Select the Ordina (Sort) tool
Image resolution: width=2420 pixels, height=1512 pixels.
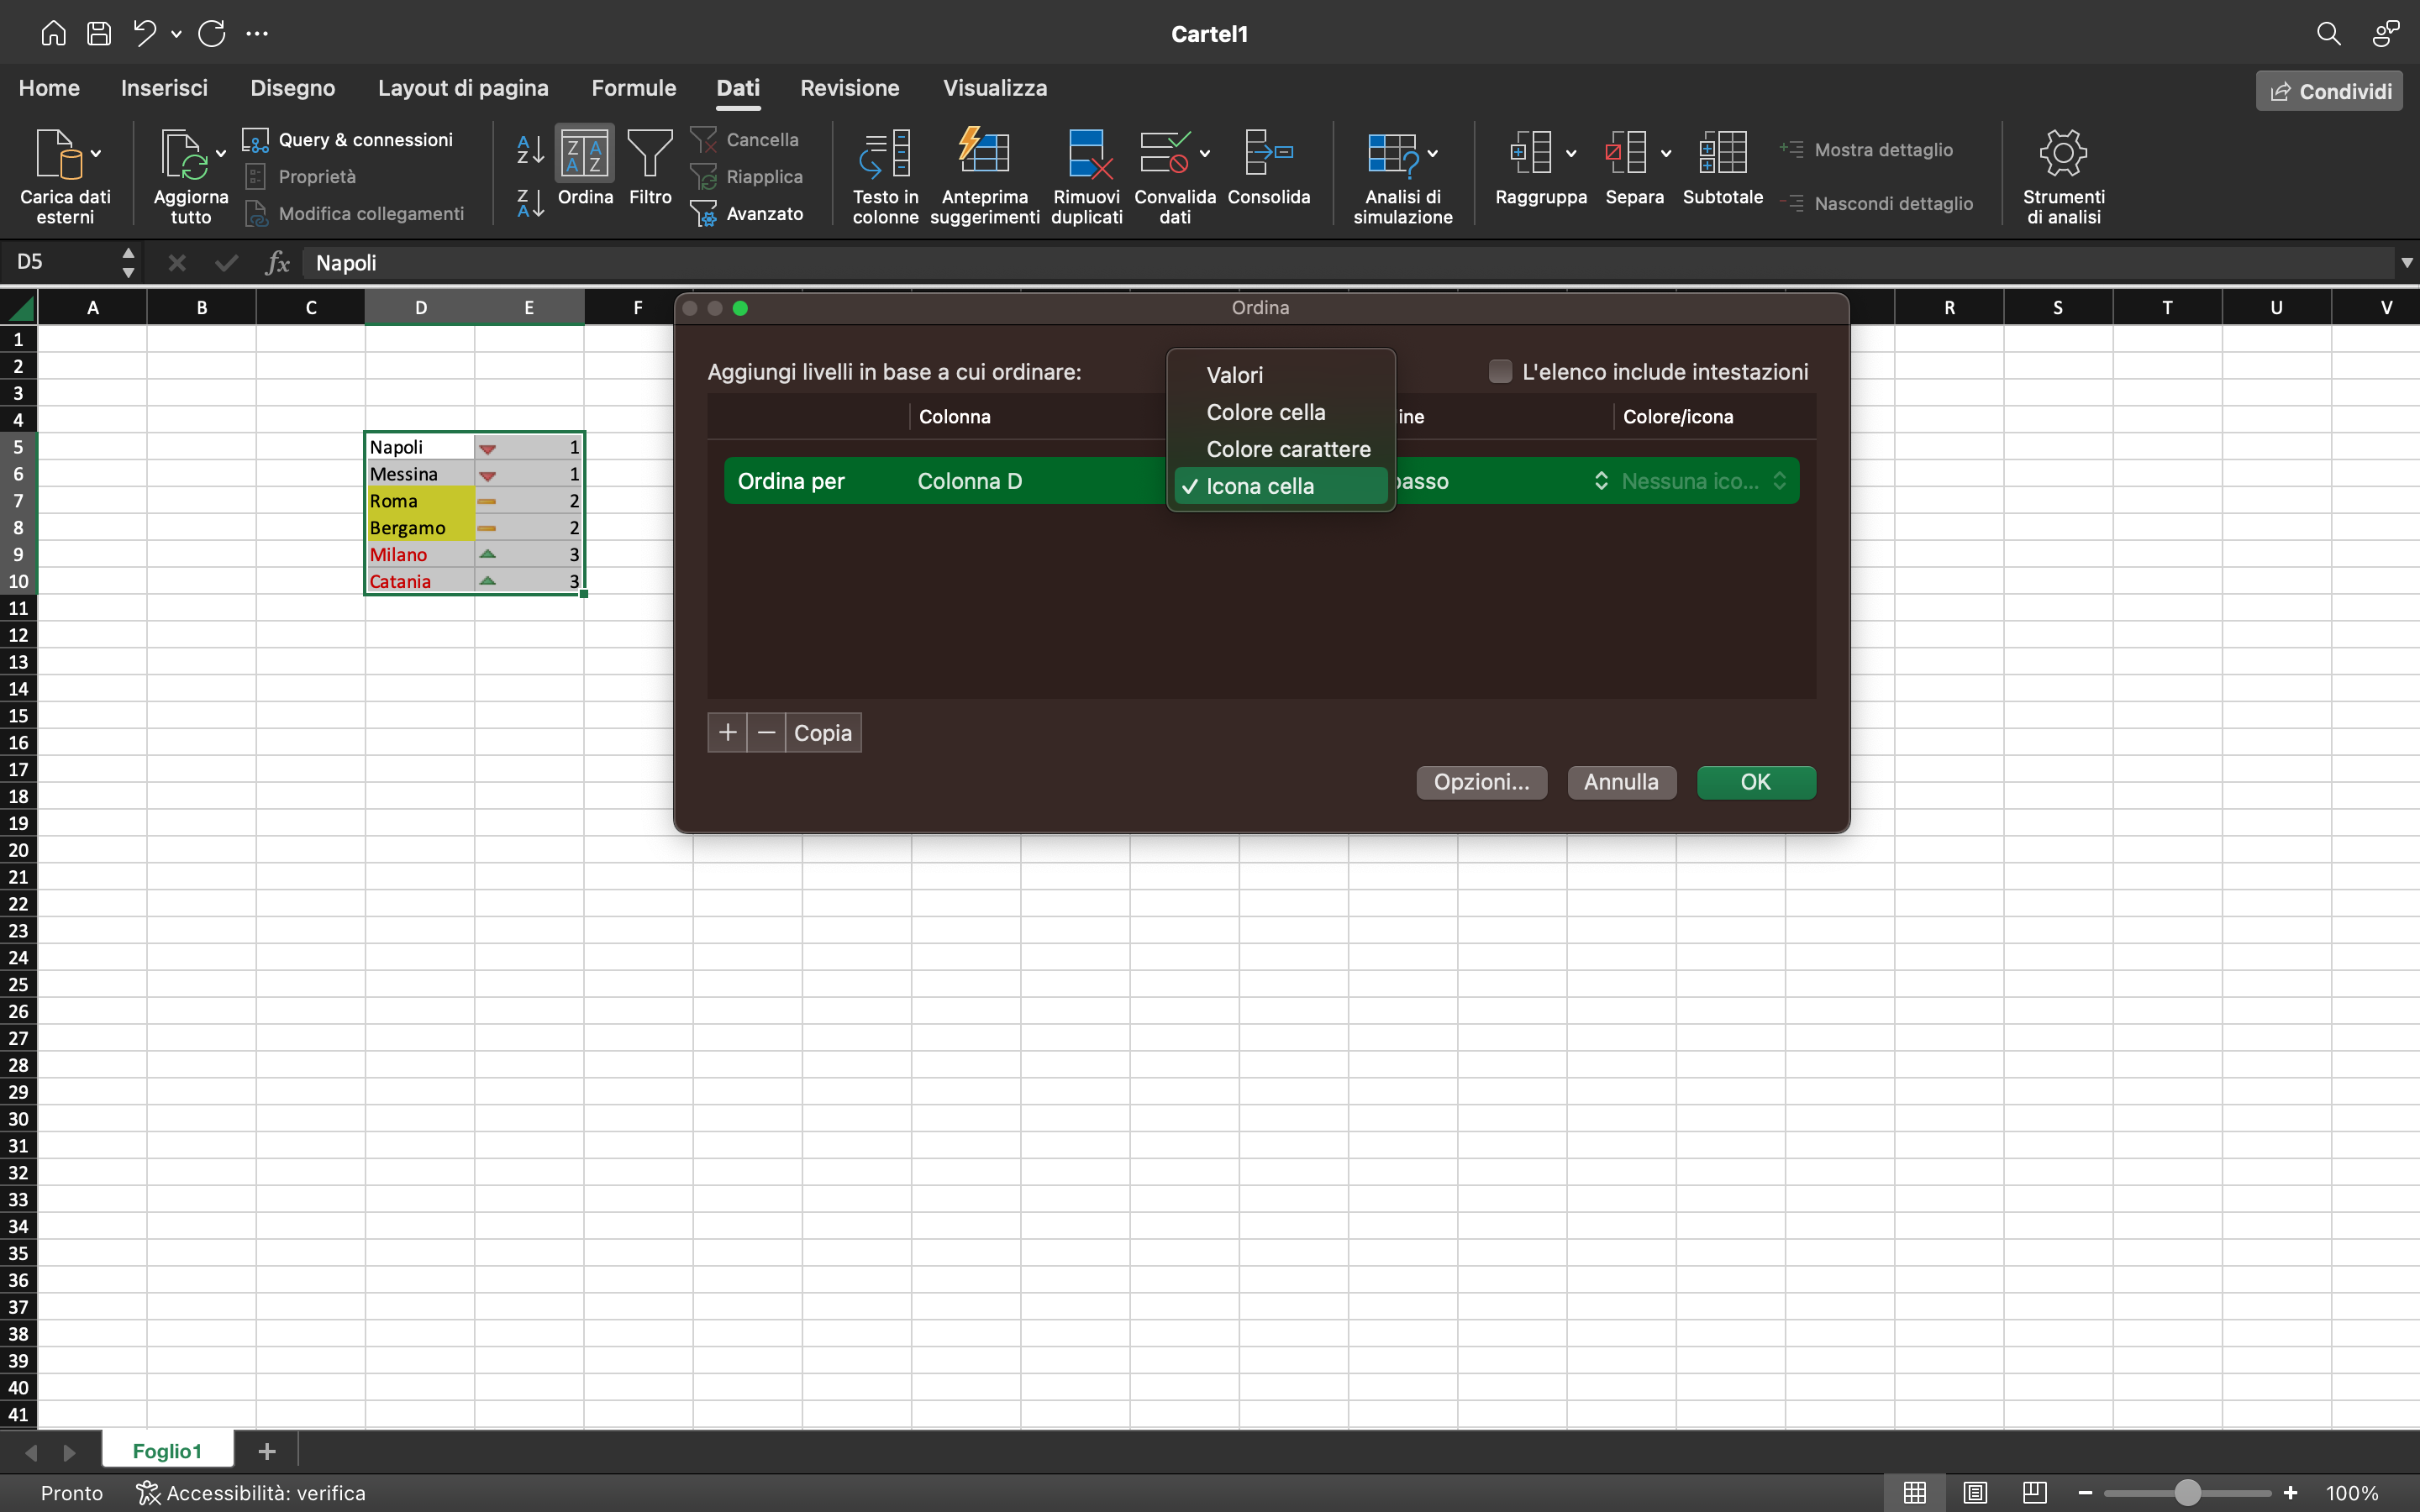tap(585, 170)
